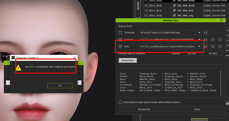This screenshot has width=229, height=121.
Task: Select the Std_Skin_Body material row
Action: [186, 6]
